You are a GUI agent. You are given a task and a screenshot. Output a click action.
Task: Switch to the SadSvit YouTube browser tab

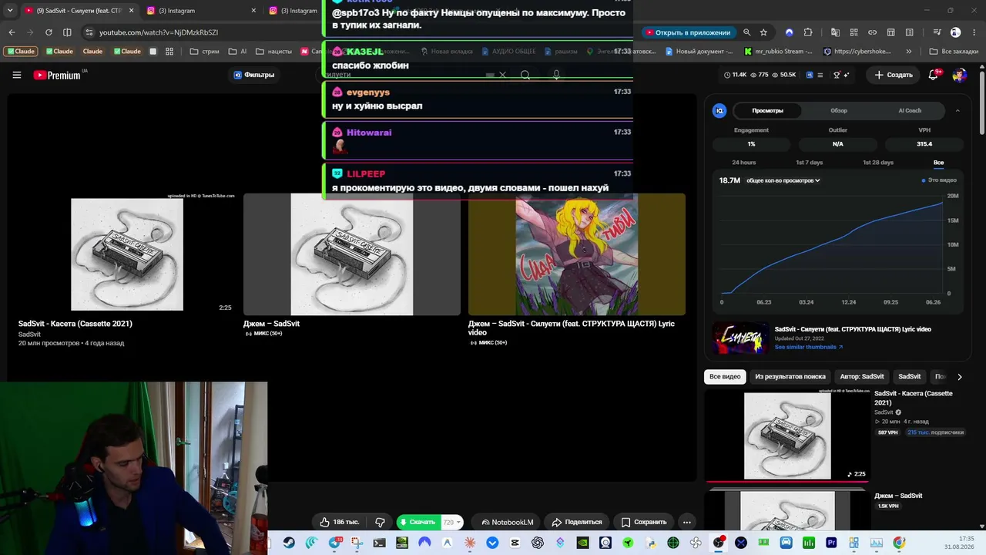(x=79, y=11)
